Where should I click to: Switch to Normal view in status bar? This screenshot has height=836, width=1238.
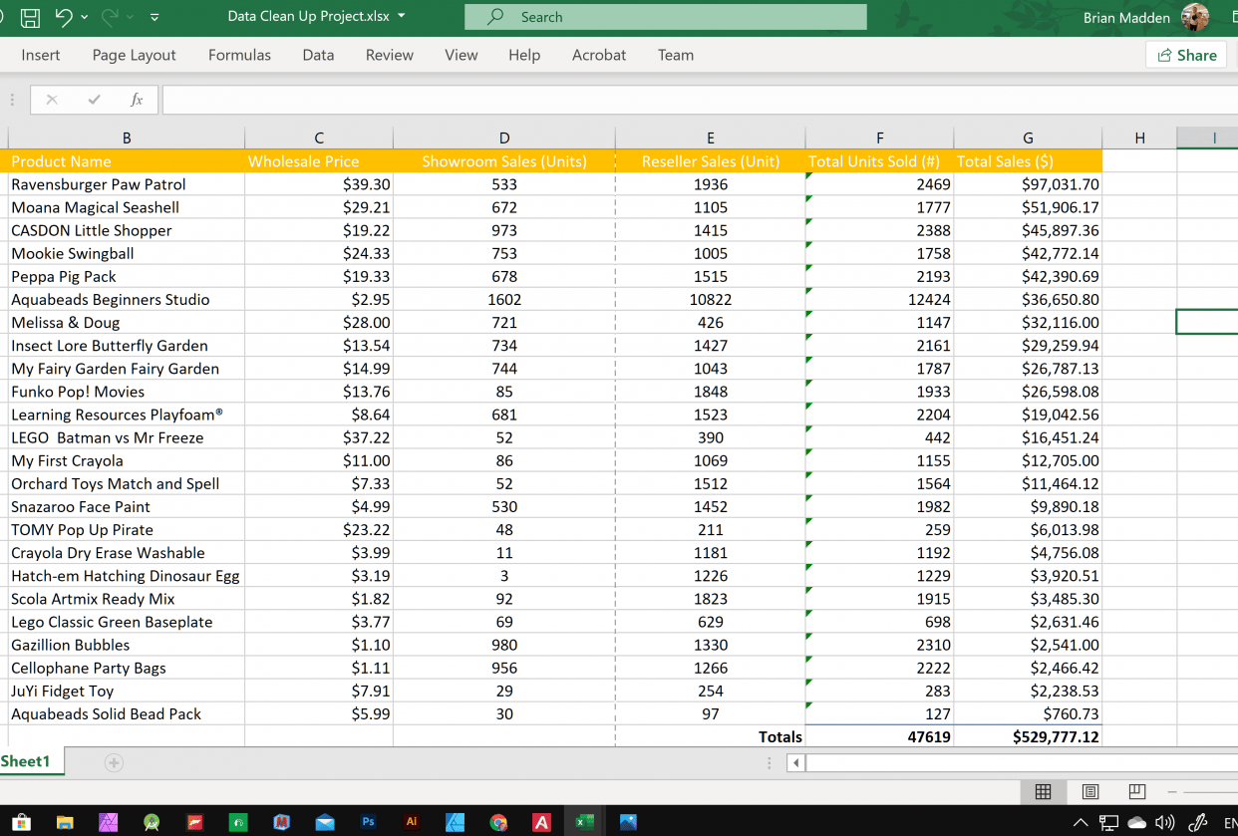pyautogui.click(x=1043, y=792)
